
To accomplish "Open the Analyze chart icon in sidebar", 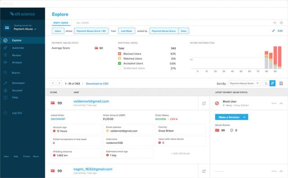I will tap(5, 62).
